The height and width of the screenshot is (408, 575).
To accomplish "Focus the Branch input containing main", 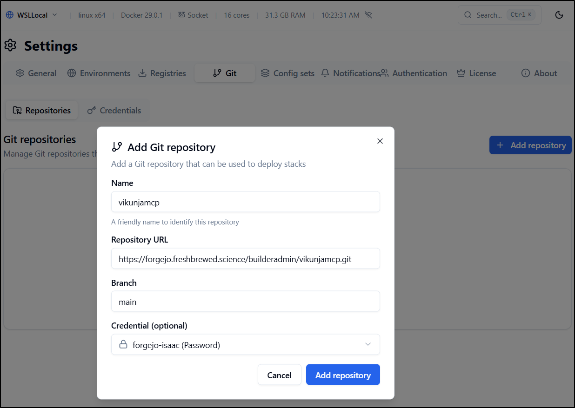I will point(245,302).
